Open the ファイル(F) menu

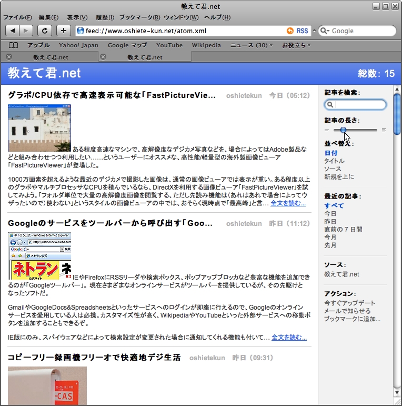click(x=17, y=17)
